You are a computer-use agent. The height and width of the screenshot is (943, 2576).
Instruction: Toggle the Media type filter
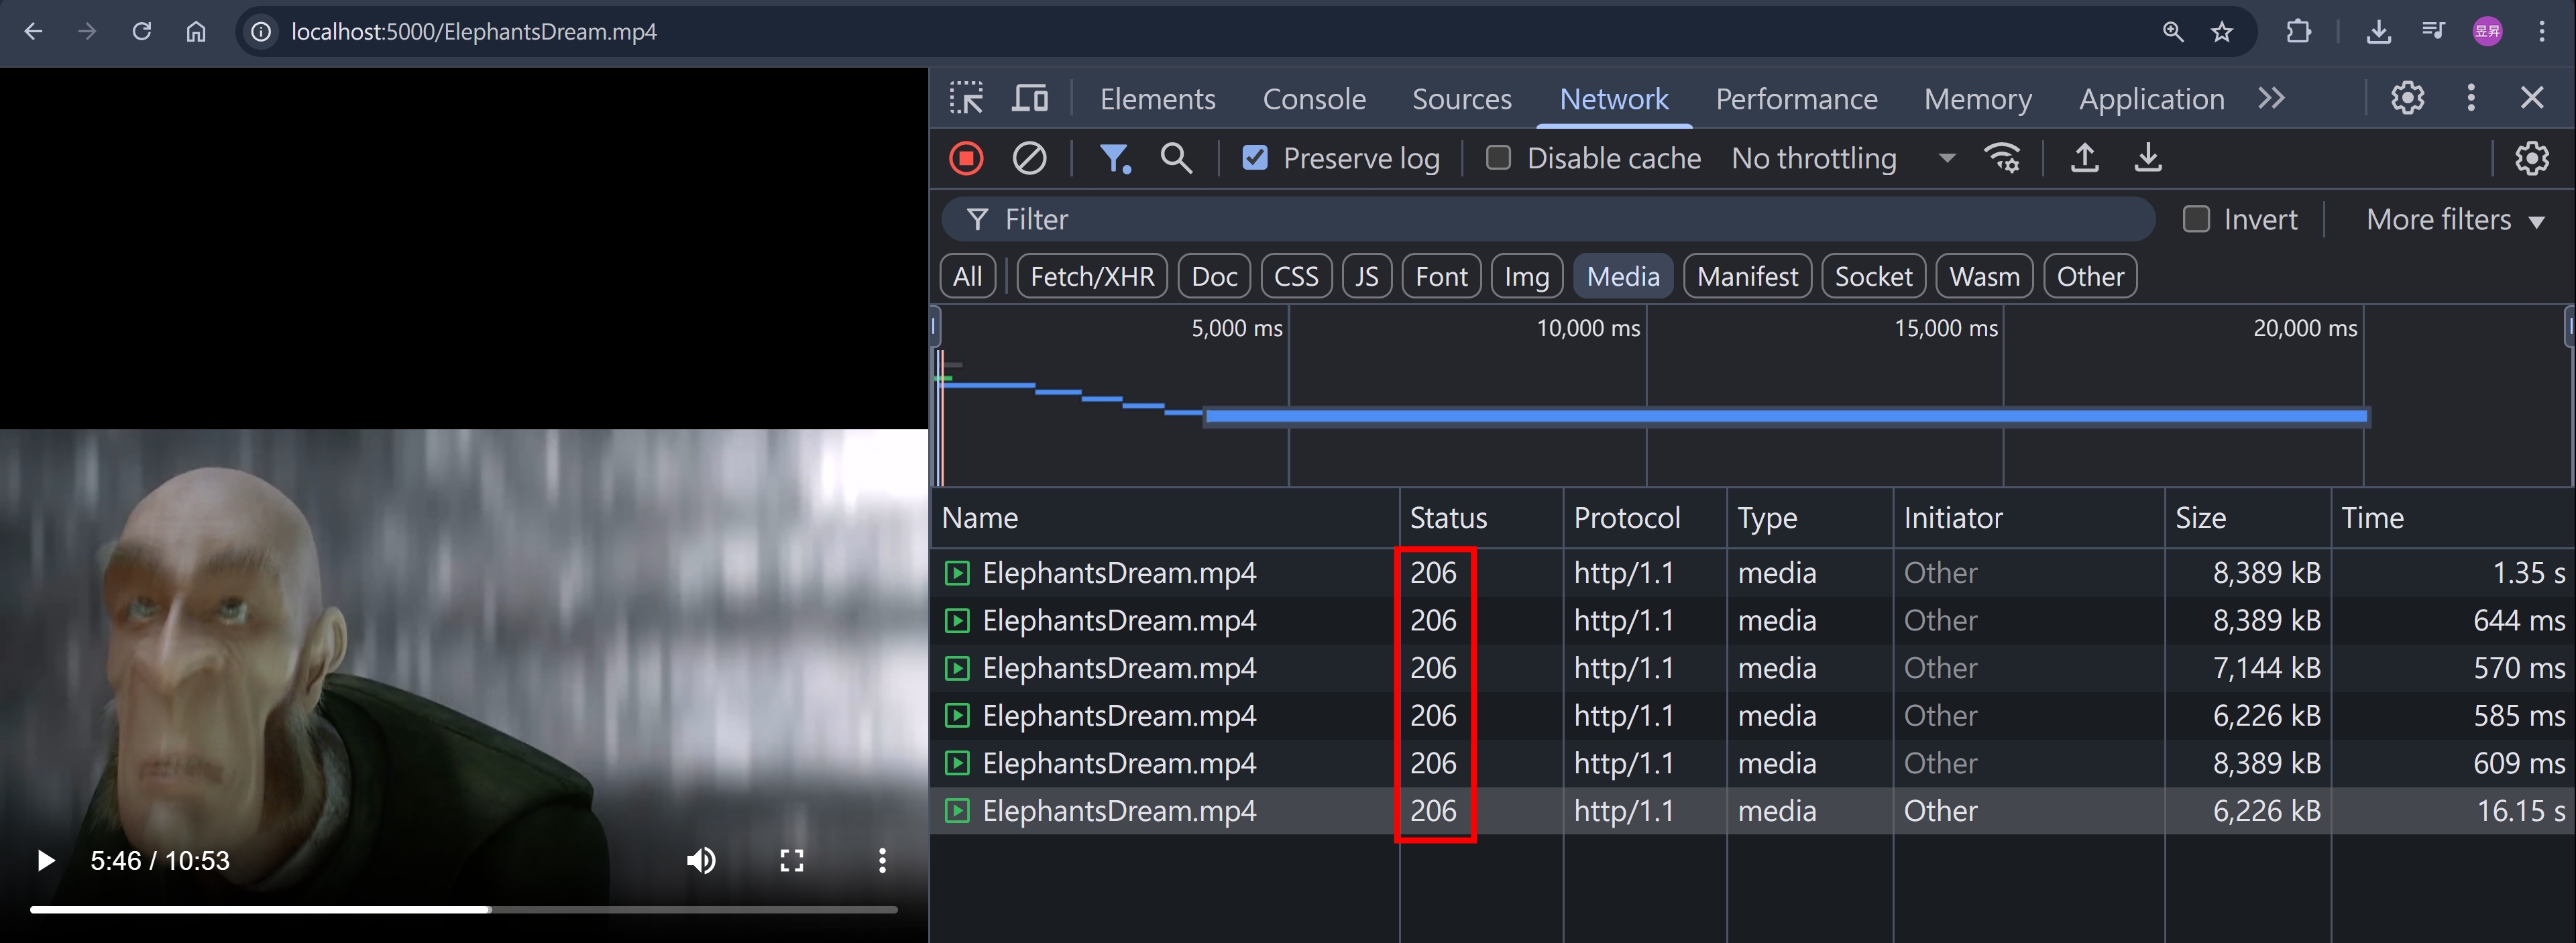coord(1623,276)
